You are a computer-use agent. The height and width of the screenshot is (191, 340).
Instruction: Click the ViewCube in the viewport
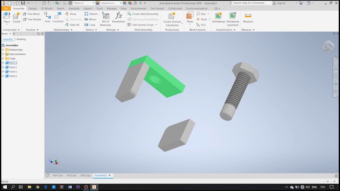[x=328, y=46]
